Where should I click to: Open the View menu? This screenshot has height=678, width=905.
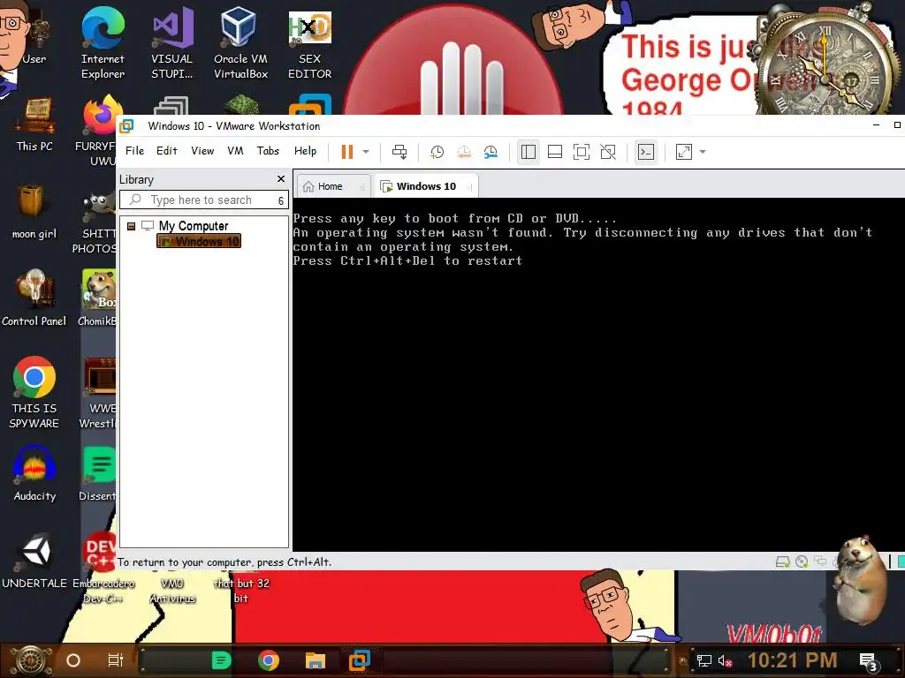point(202,150)
